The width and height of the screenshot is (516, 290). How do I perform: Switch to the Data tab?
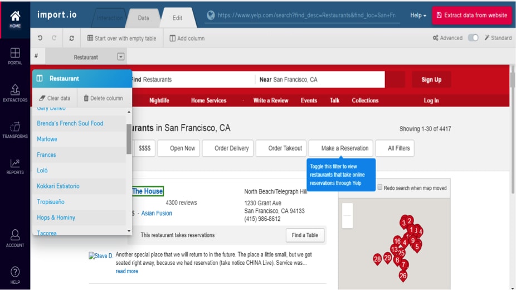coord(143,18)
